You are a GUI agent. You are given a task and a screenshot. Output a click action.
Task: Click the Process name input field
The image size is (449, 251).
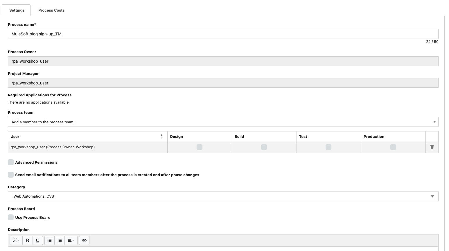click(x=223, y=34)
